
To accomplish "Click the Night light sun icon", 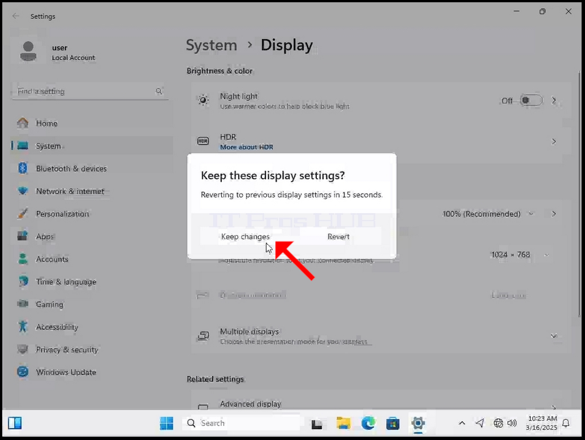I will (203, 100).
